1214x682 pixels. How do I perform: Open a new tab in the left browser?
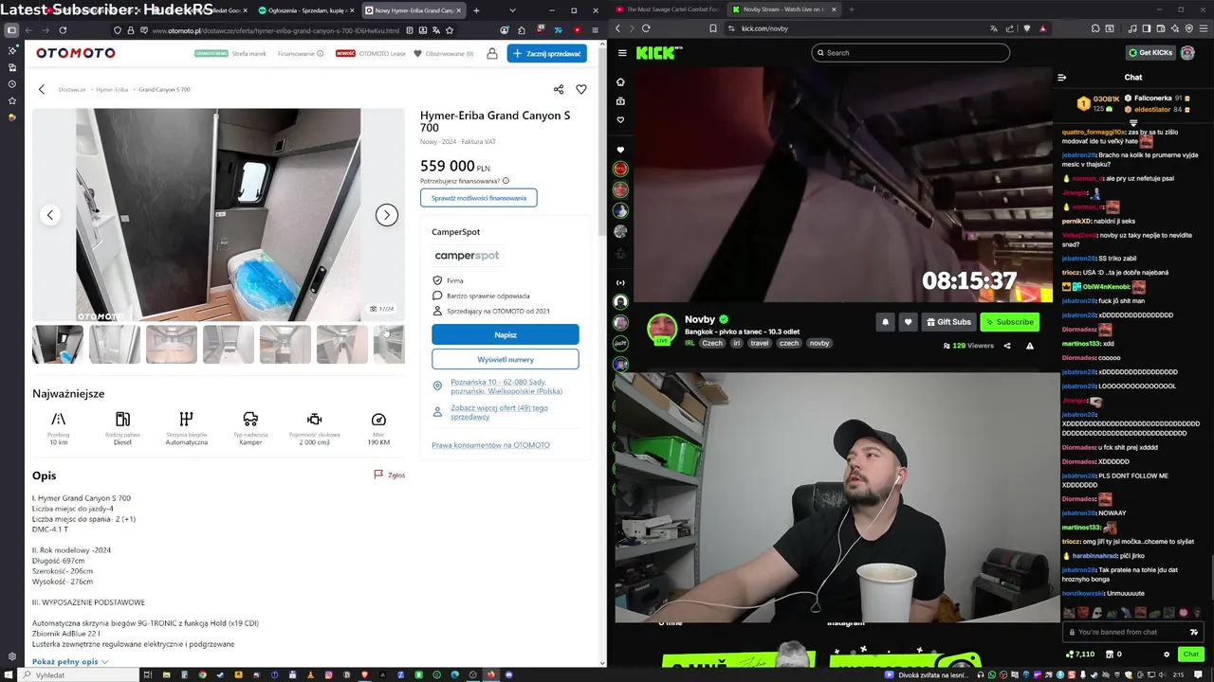pos(476,10)
